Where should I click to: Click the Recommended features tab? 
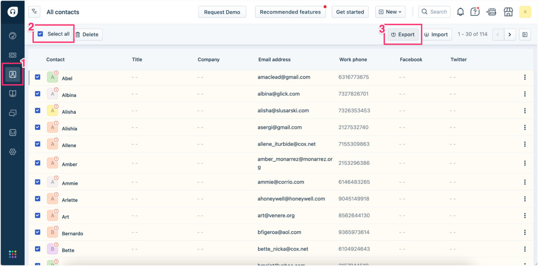click(290, 12)
